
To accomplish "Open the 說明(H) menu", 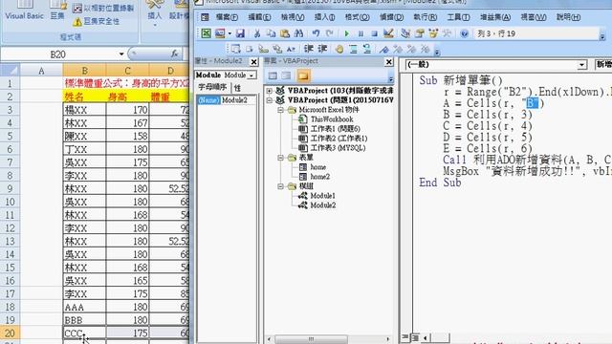I will point(568,17).
